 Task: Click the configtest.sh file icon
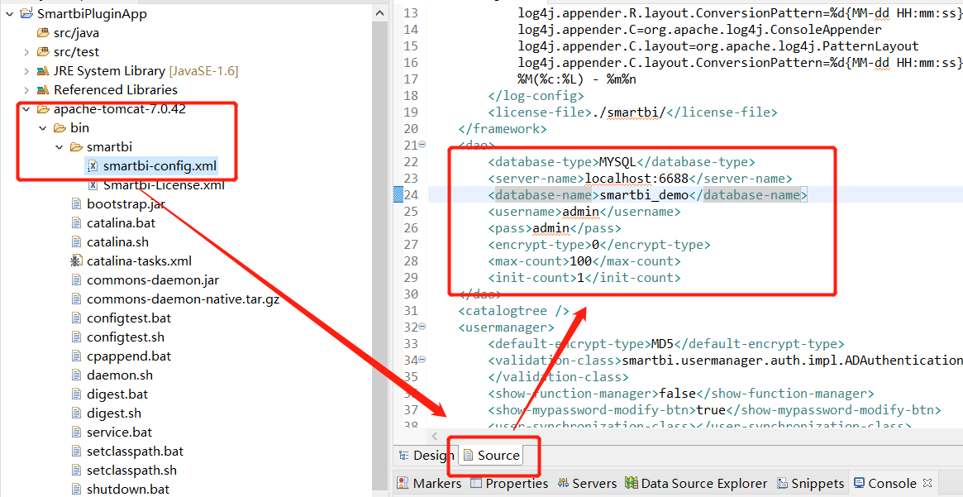pos(76,337)
